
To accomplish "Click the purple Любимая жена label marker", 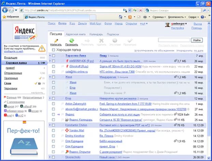I will pyautogui.click(x=5, y=111).
